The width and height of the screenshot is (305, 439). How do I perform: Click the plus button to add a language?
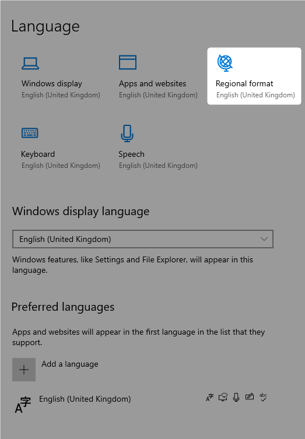tap(24, 370)
